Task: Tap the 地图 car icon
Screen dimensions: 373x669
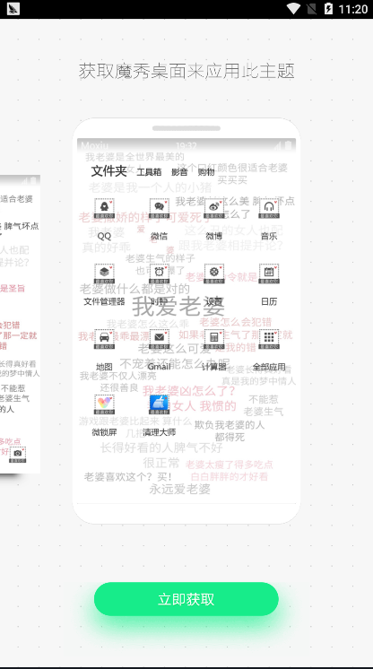Action: tap(104, 339)
